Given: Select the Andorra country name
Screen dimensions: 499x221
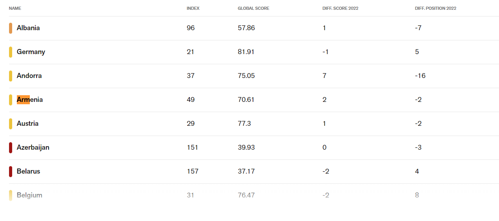Looking at the screenshot, I should [x=29, y=76].
